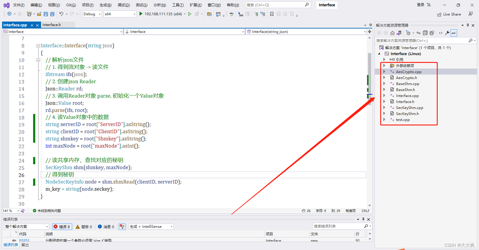This screenshot has width=479, height=250.
Task: Open the 调试(D) menu
Action: [x=124, y=5]
